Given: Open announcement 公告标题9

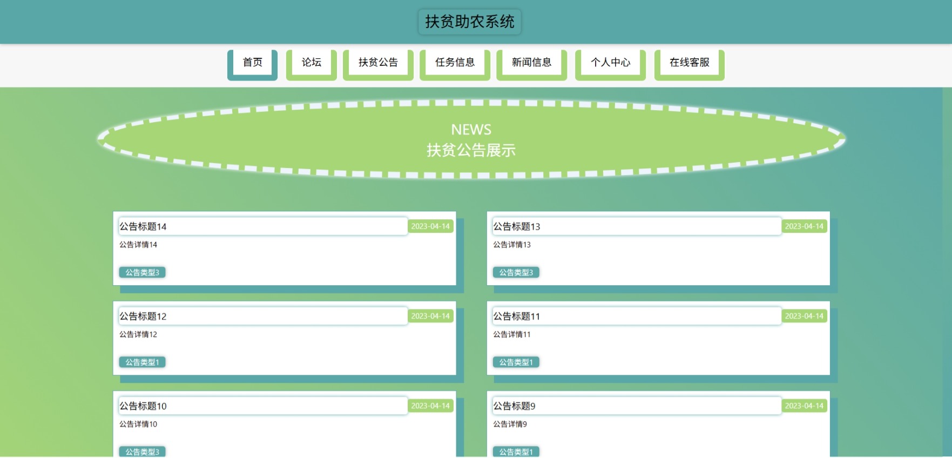Looking at the screenshot, I should point(637,406).
